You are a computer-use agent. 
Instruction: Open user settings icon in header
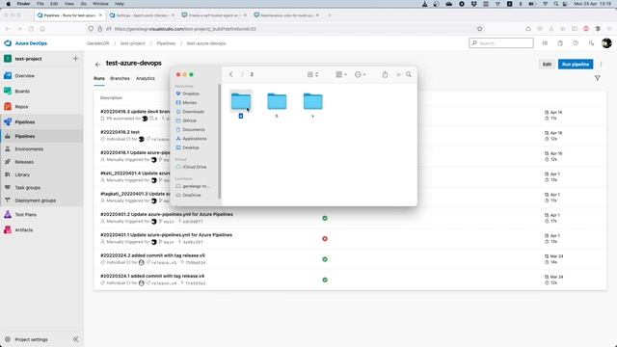pyautogui.click(x=591, y=42)
